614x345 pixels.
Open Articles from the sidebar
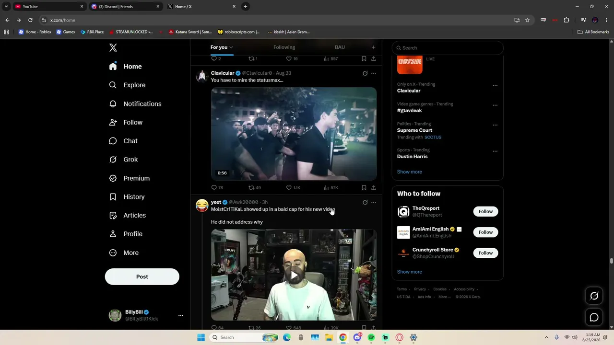tap(127, 215)
